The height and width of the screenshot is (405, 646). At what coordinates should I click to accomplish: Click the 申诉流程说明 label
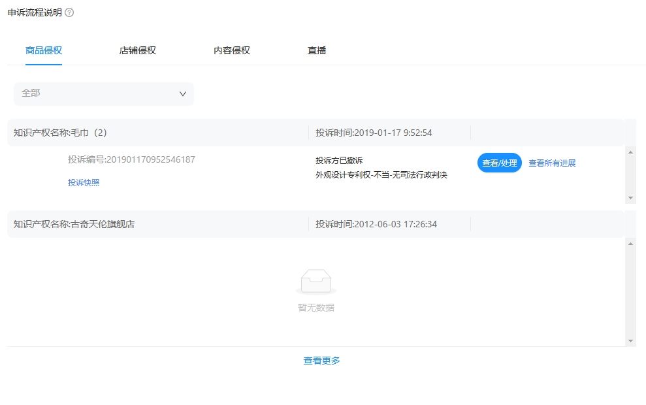tap(35, 12)
